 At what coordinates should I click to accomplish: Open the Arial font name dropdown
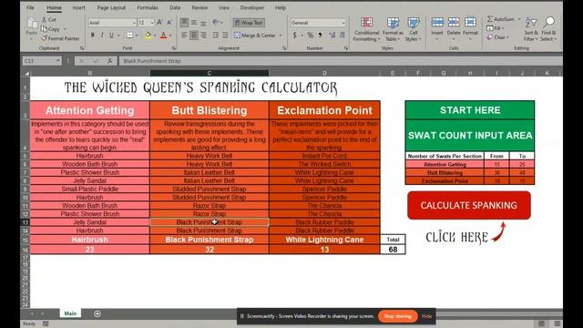tap(134, 23)
